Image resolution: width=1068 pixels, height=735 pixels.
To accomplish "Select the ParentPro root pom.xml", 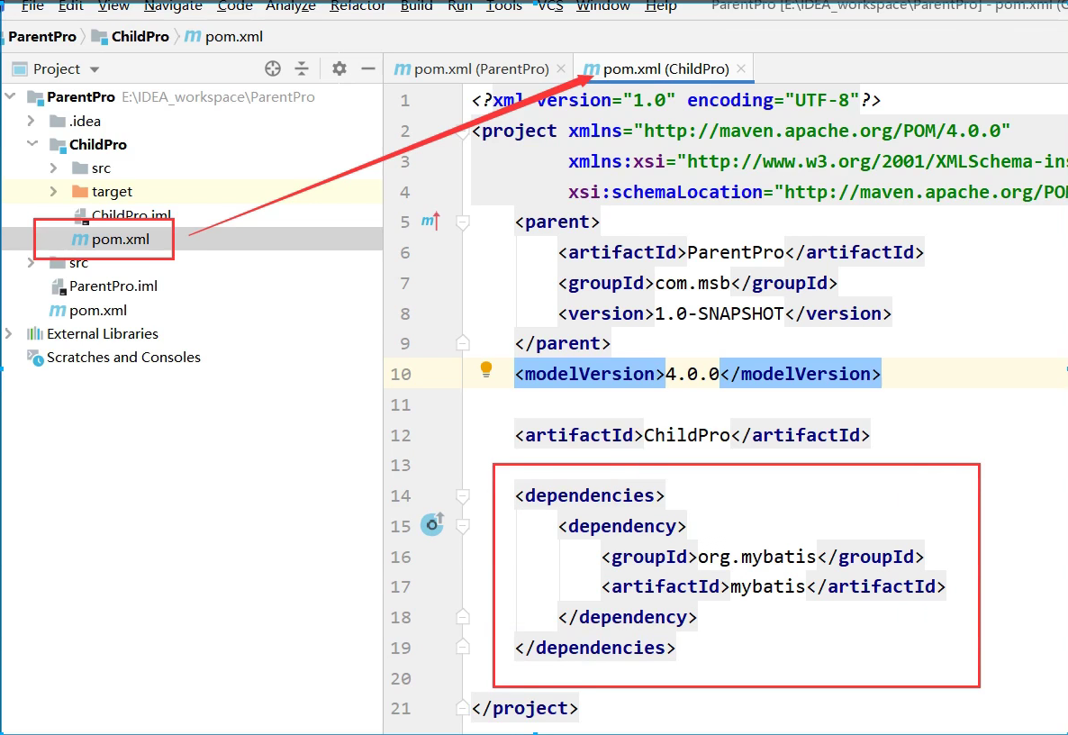I will (97, 310).
